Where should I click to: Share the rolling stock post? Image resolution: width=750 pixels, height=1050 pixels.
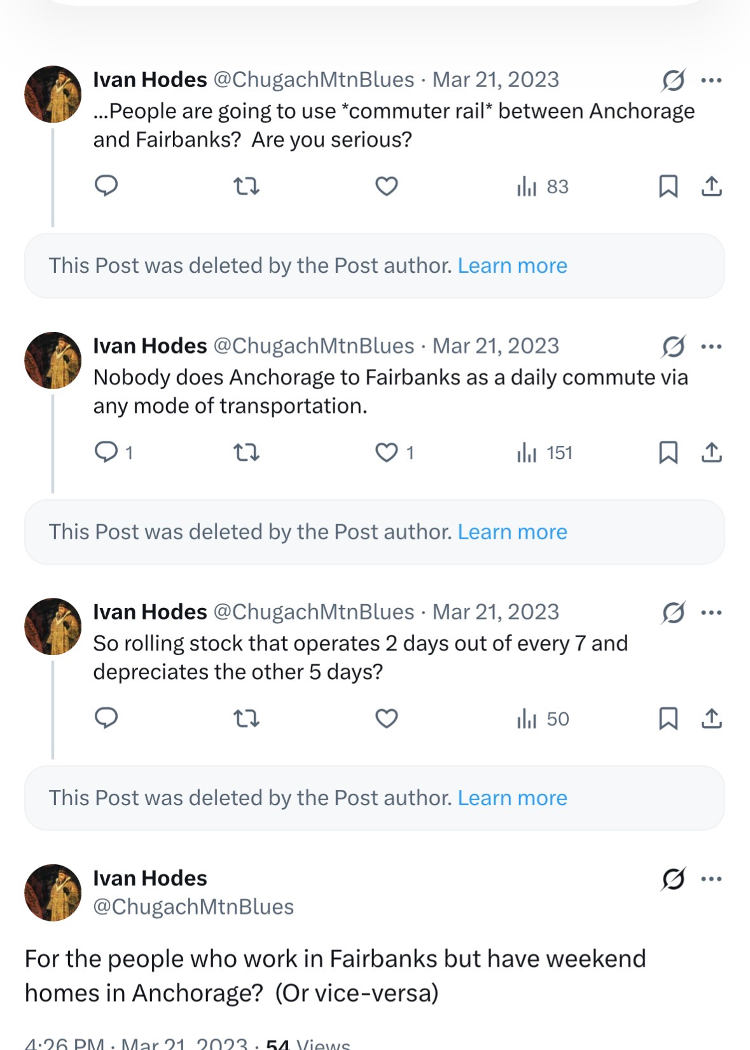point(711,718)
